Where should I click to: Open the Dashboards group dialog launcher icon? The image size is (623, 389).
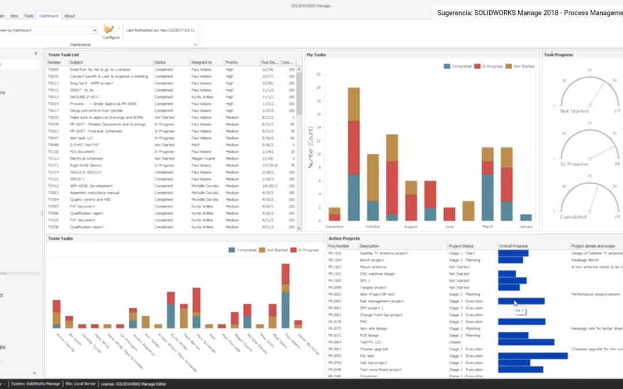pyautogui.click(x=196, y=44)
